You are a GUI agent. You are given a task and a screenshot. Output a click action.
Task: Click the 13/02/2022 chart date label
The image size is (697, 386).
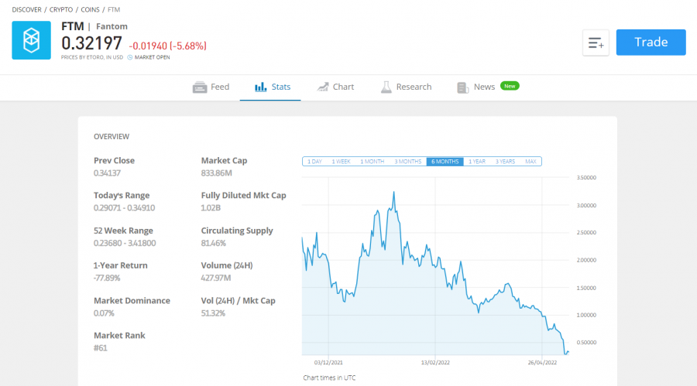(x=435, y=363)
